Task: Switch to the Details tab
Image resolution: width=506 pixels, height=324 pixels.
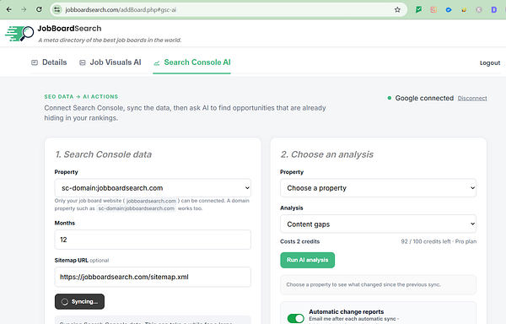Action: tap(49, 62)
